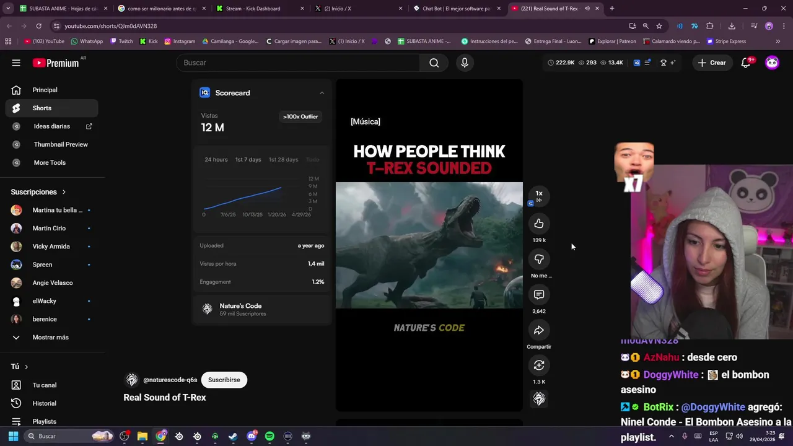793x446 pixels.
Task: Show hidden system tray icons
Action: point(671,436)
